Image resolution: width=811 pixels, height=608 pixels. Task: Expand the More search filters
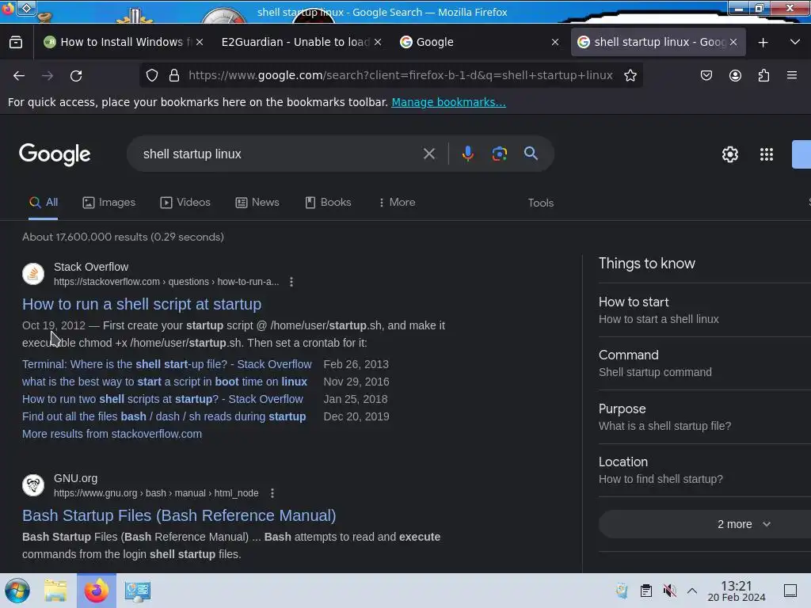click(x=397, y=202)
